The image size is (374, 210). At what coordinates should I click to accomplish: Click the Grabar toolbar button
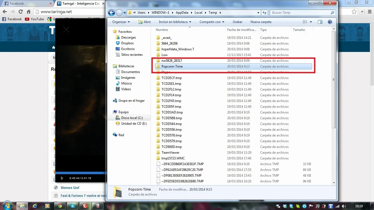pyautogui.click(x=237, y=22)
